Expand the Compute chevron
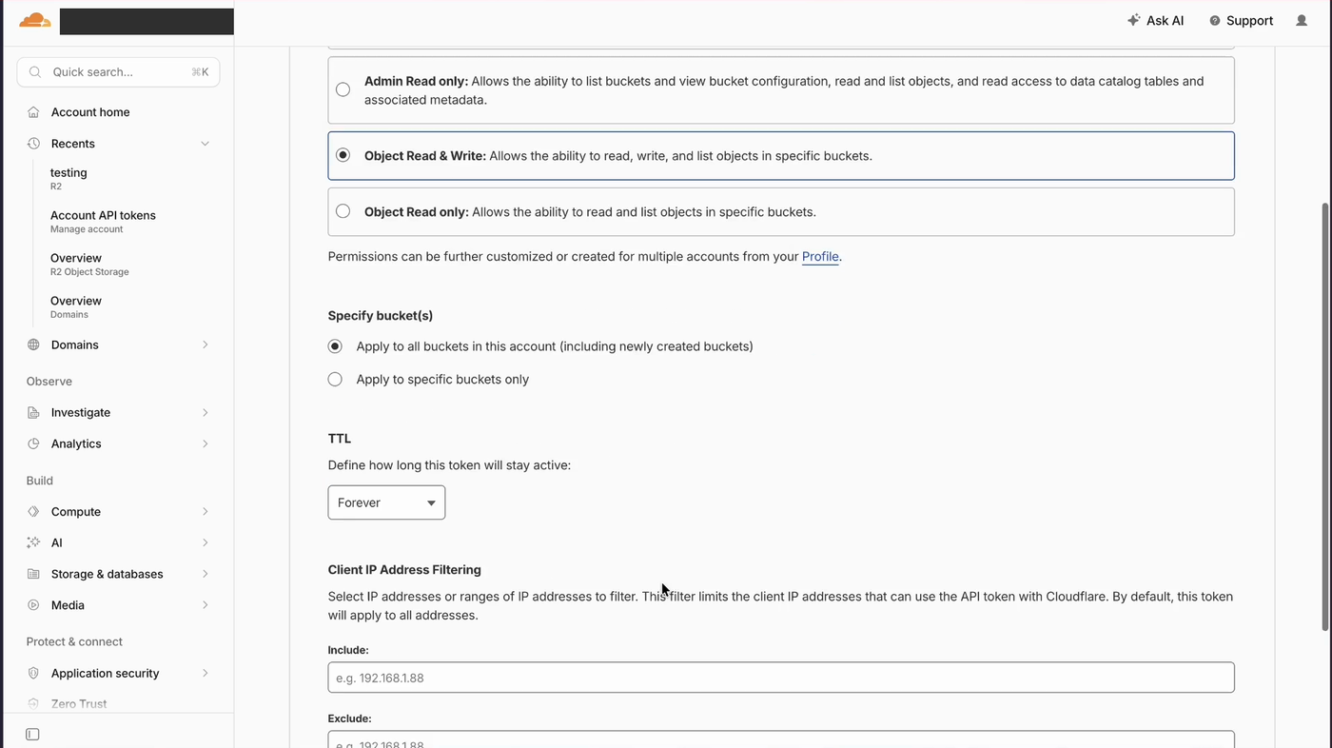This screenshot has width=1332, height=748. 205,512
